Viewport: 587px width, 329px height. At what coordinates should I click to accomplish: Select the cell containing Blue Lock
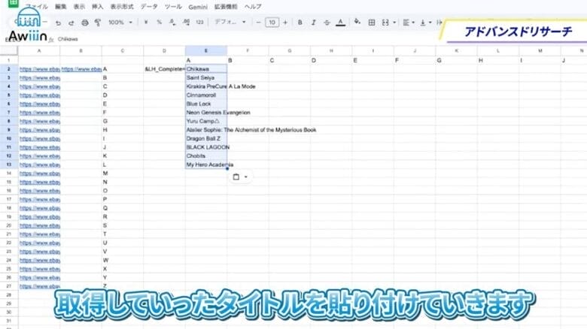pyautogui.click(x=206, y=104)
